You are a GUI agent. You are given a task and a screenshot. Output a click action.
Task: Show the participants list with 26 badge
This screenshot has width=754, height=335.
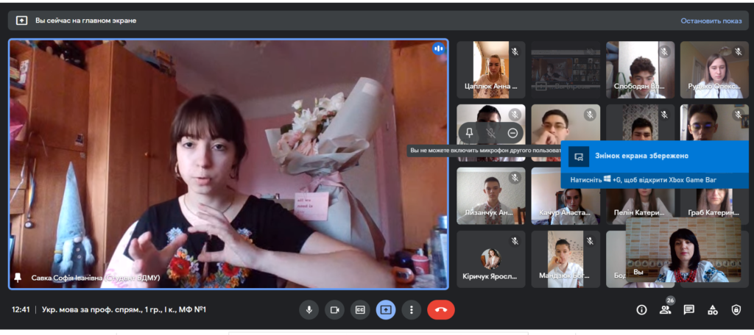[x=666, y=309]
